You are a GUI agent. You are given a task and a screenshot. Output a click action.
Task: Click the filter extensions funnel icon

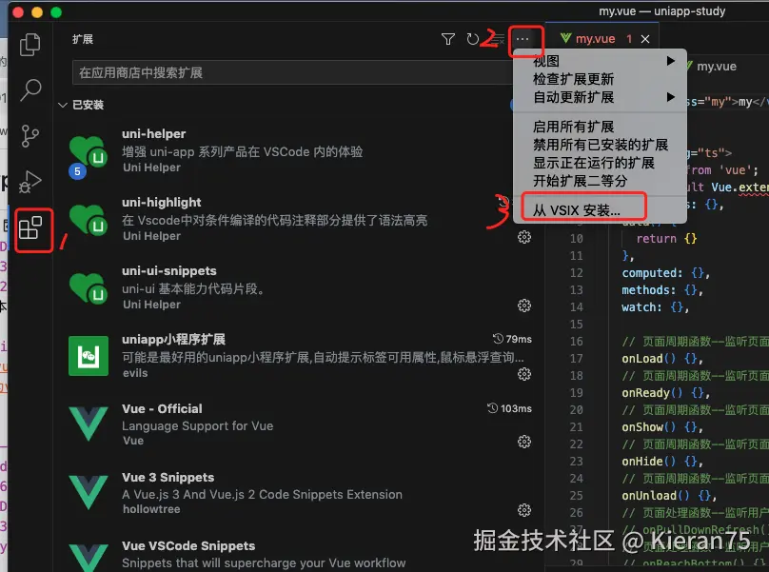tap(447, 39)
